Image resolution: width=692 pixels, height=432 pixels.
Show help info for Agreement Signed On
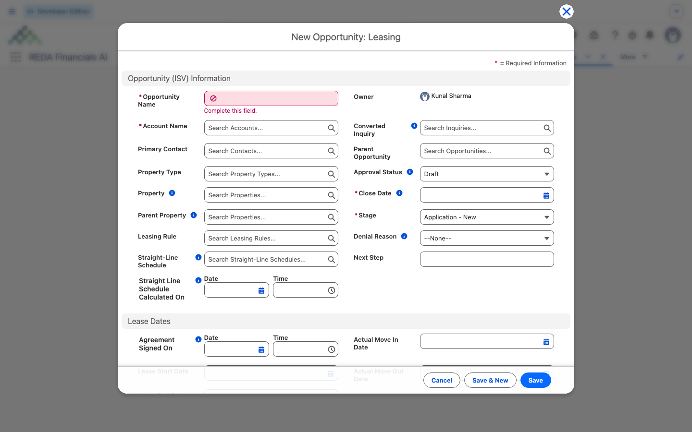pyautogui.click(x=198, y=339)
